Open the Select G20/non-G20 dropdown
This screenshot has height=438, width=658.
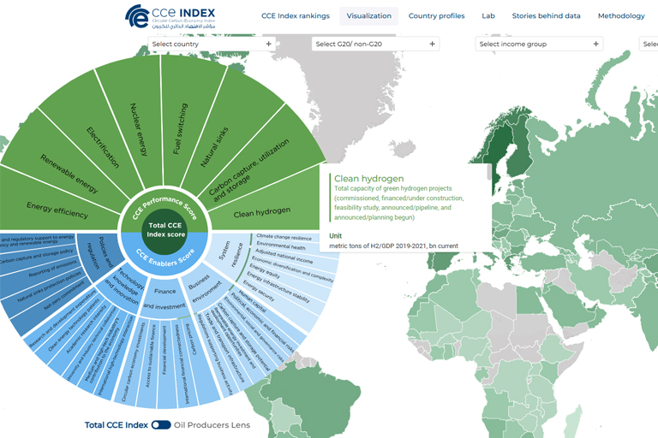point(375,44)
